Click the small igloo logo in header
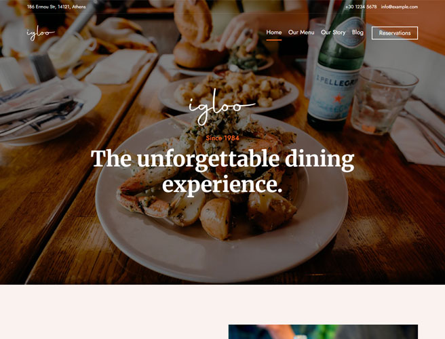Viewport: 445px width, 339px height. pos(41,33)
